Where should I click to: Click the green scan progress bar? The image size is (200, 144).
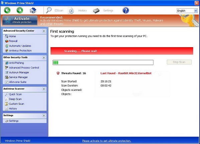(103, 63)
